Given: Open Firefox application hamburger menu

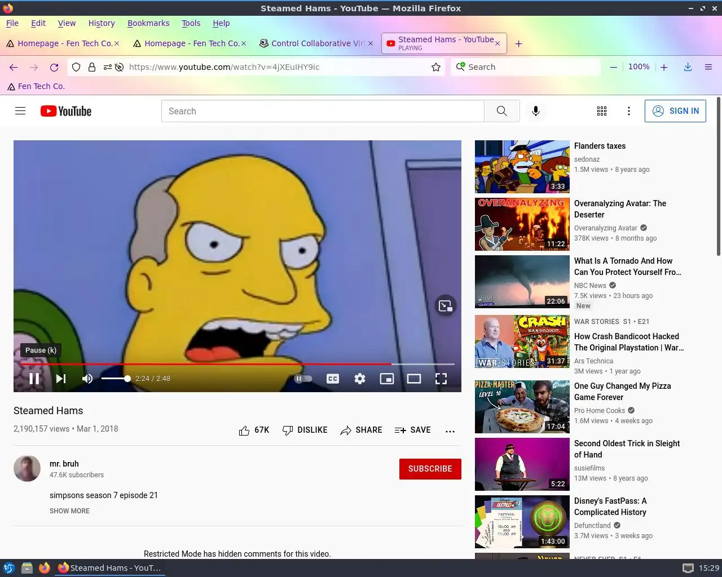Looking at the screenshot, I should [x=708, y=67].
